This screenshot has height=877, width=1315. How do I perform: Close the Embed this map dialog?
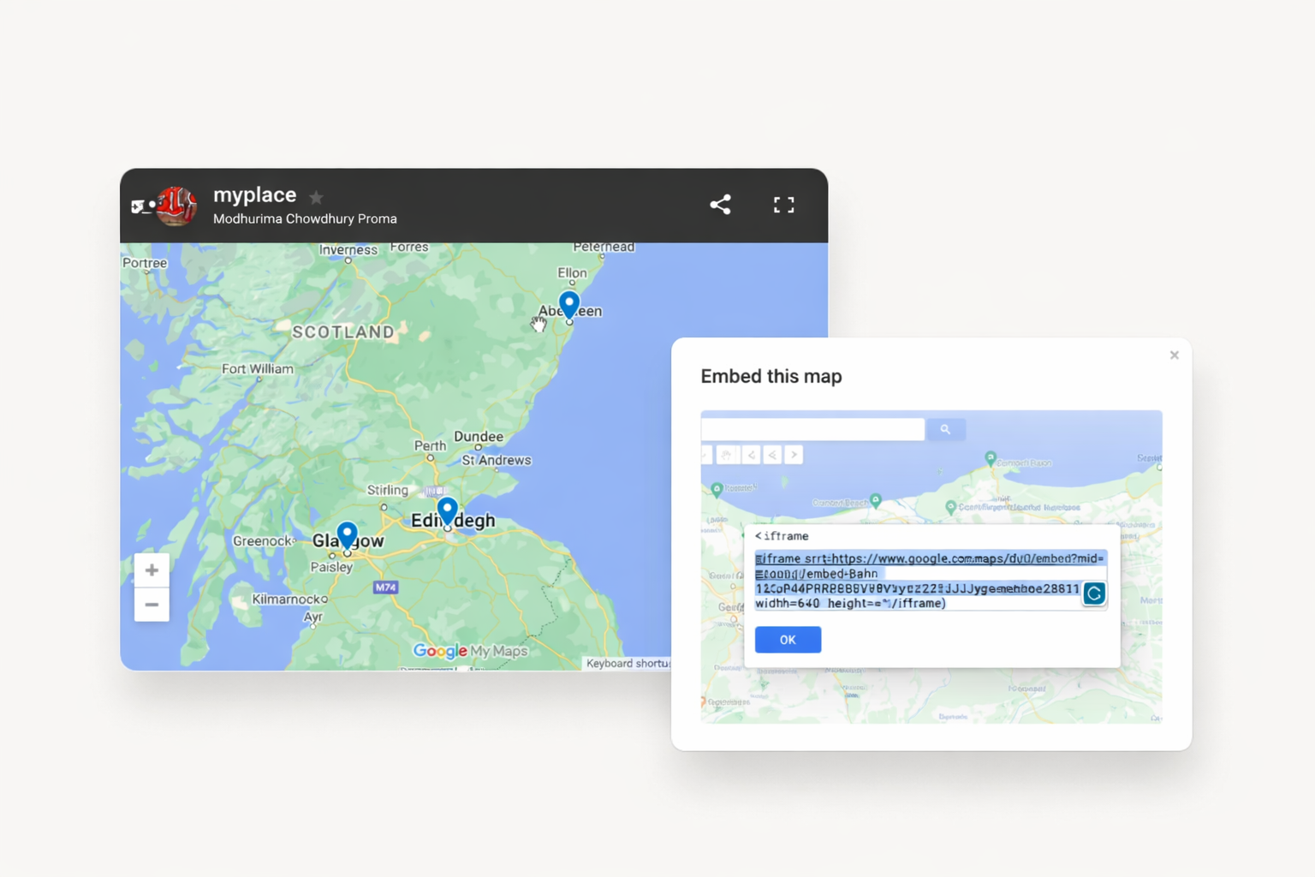[x=1174, y=355]
